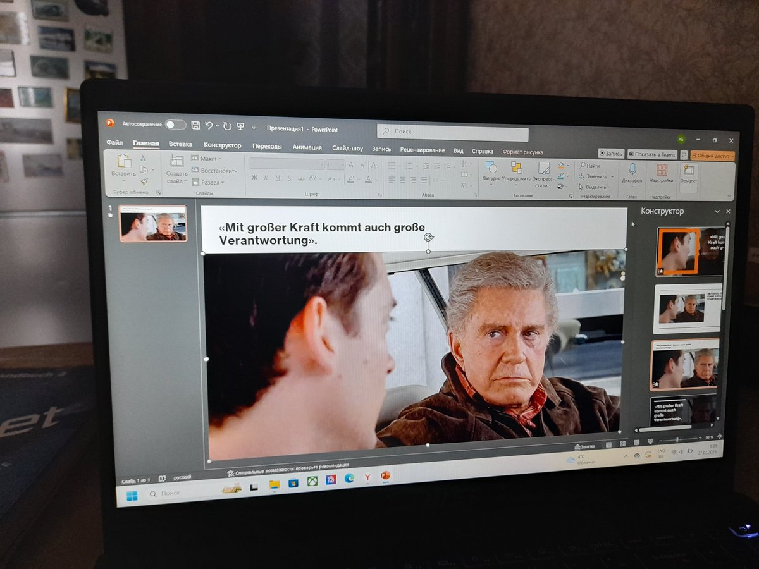Pick the text highlight color marker
This screenshot has height=569, width=759.
pyautogui.click(x=350, y=180)
